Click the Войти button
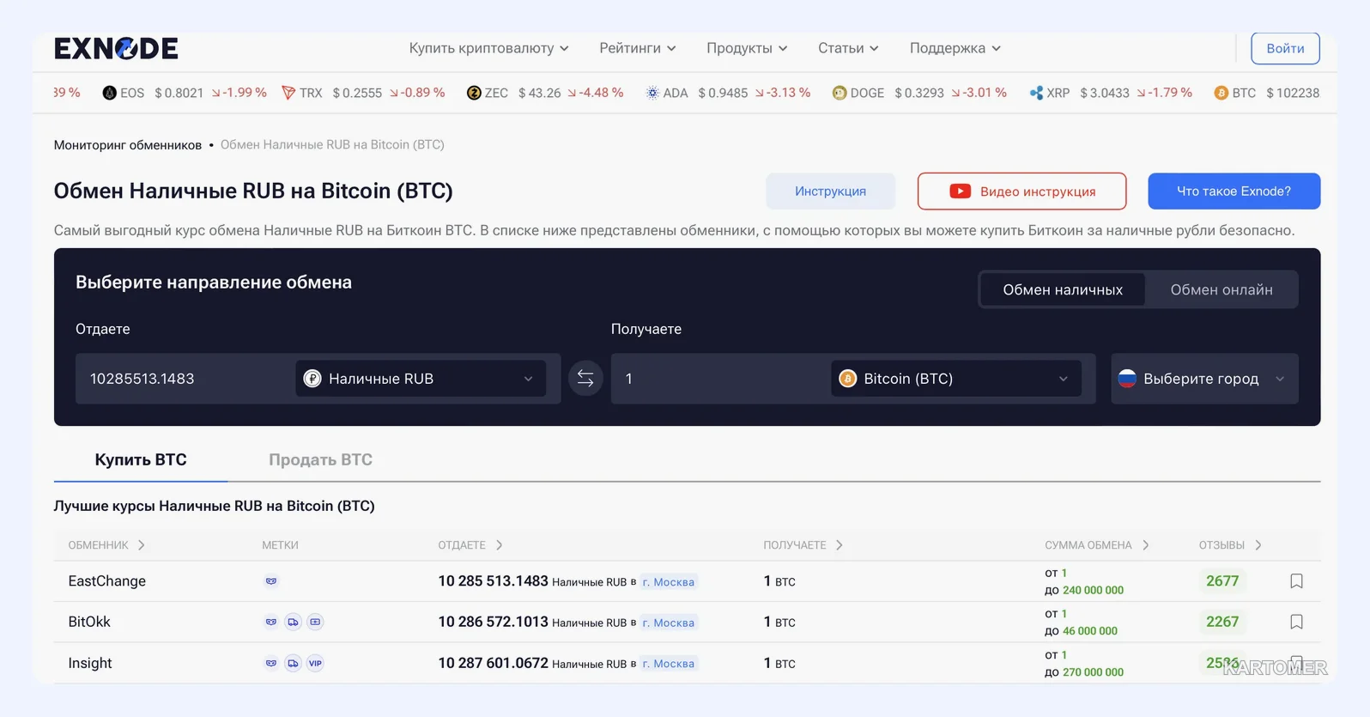This screenshot has width=1370, height=717. (x=1285, y=48)
